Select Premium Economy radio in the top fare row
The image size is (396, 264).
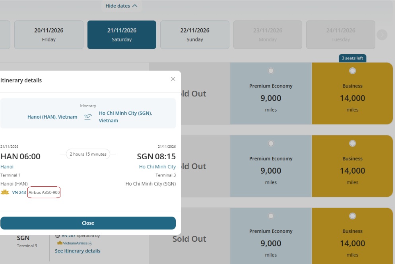271,71
